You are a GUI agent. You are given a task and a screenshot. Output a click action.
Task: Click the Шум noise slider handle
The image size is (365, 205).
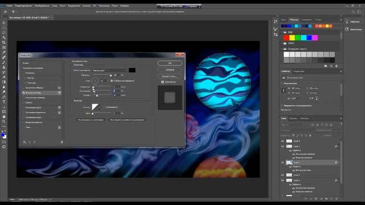tap(92, 113)
